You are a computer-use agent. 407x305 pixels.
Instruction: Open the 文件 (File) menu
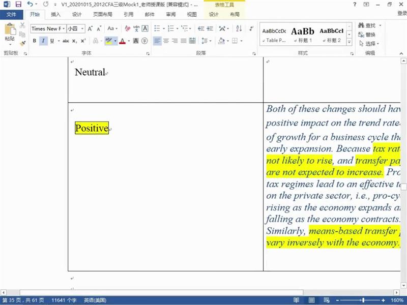[x=11, y=14]
